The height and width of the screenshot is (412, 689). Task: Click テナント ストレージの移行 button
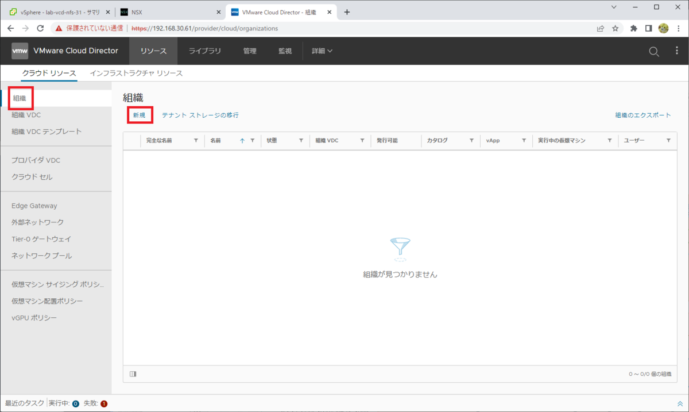coord(200,115)
